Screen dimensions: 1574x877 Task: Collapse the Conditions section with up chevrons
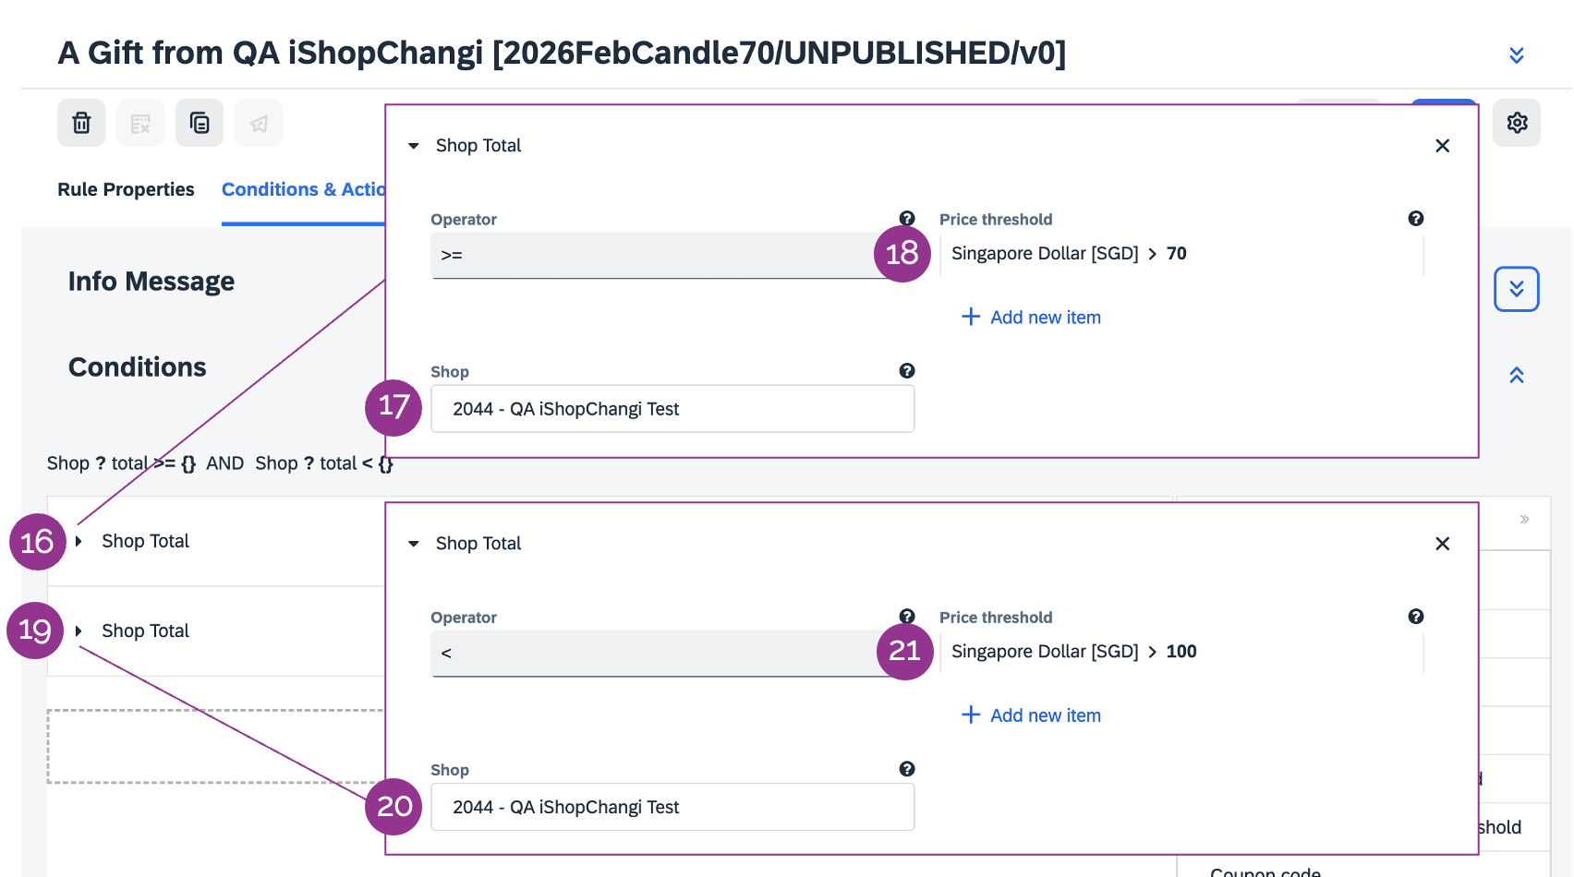pyautogui.click(x=1516, y=375)
